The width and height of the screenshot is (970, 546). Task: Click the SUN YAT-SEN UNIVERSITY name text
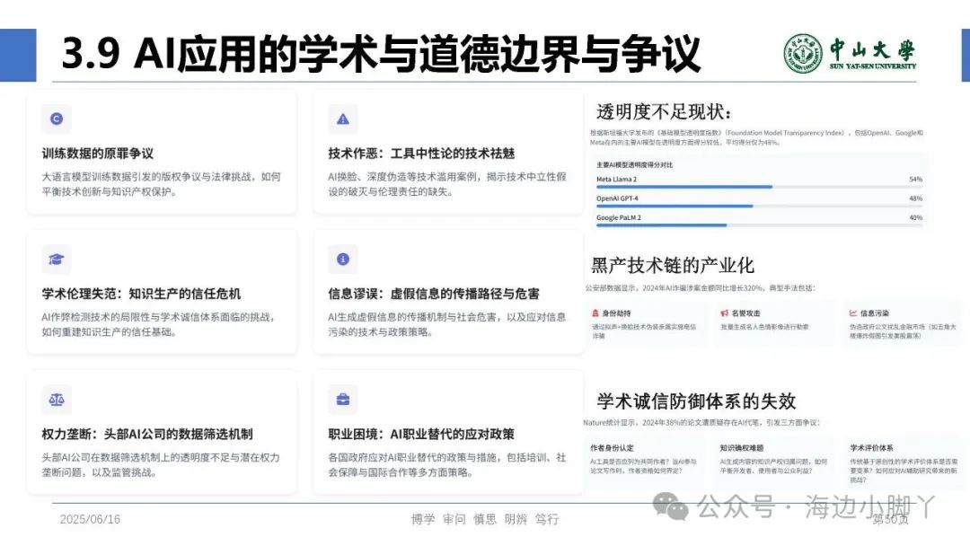pyautogui.click(x=873, y=66)
